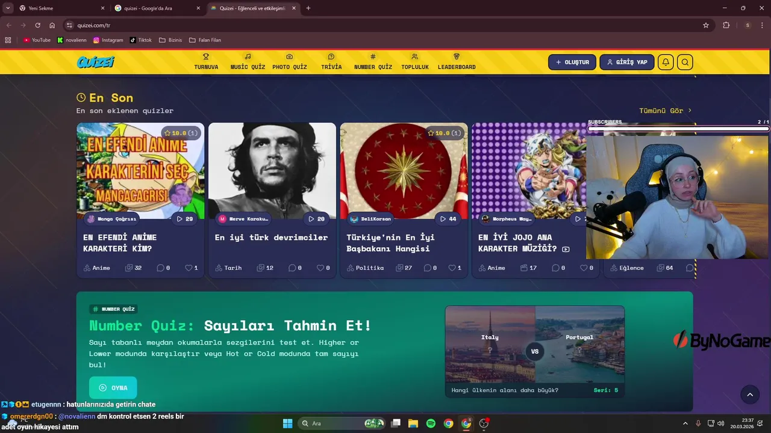Open the tab search dropdown arrow
771x433 pixels.
pyautogui.click(x=8, y=8)
